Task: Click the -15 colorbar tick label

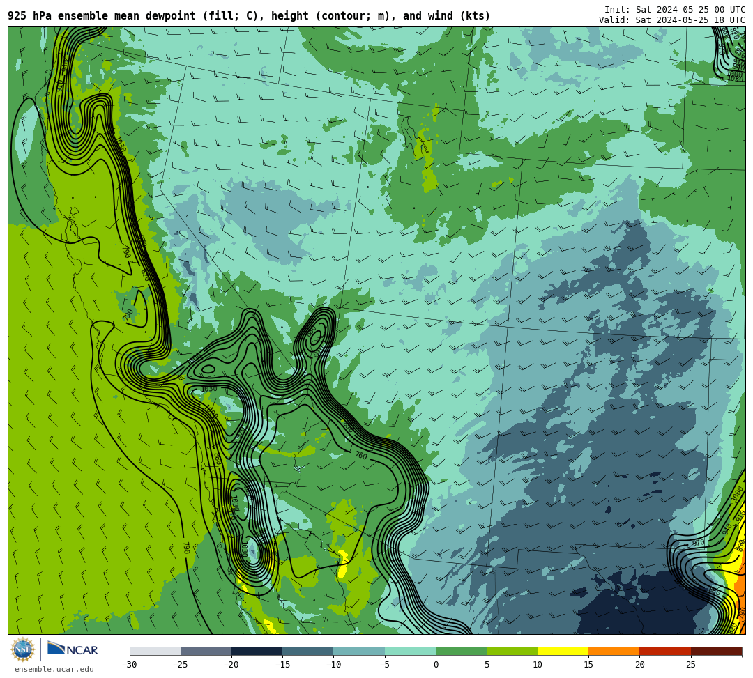Action: 282,665
